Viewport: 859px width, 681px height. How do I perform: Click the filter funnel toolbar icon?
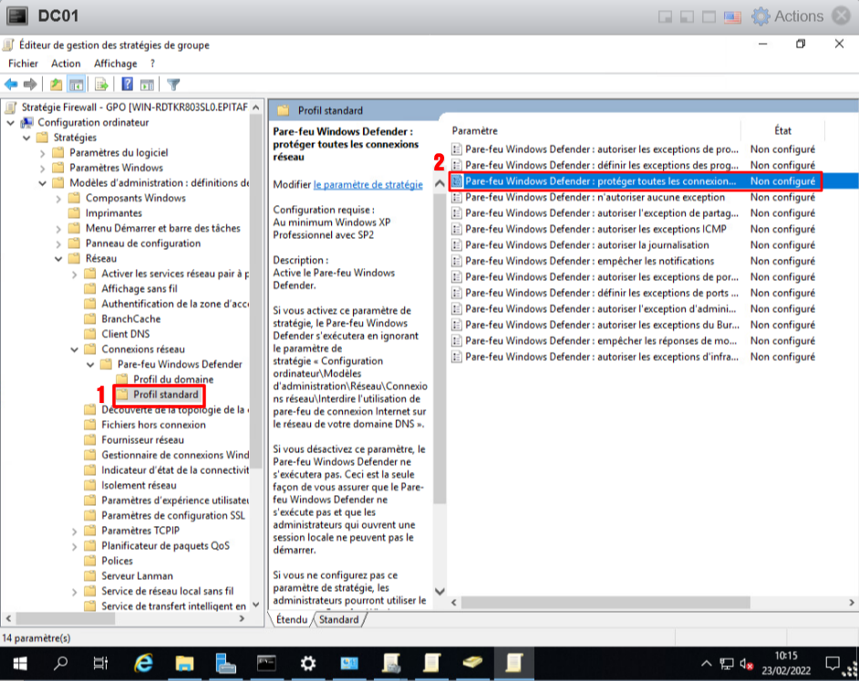pyautogui.click(x=173, y=85)
